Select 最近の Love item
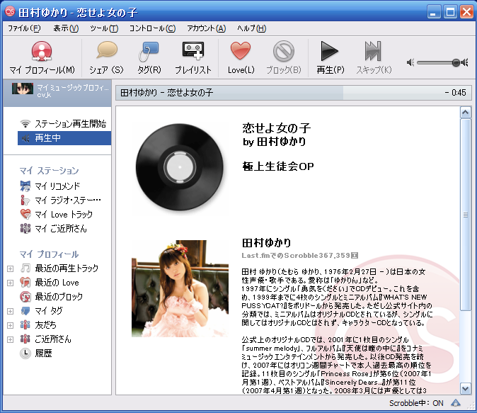The image size is (477, 413). [x=57, y=283]
